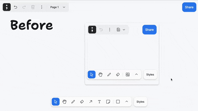Screen dimensions: 198x111
Task: Select the pencil draw tool in bottom toolbar
Action: [73, 102]
